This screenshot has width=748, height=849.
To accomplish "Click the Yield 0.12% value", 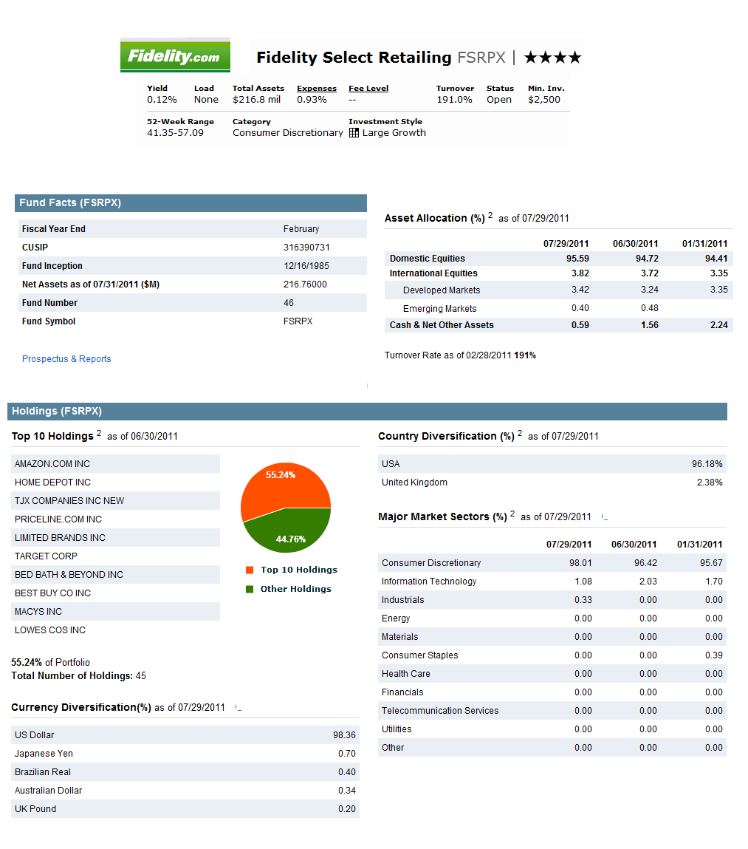I will click(x=162, y=100).
